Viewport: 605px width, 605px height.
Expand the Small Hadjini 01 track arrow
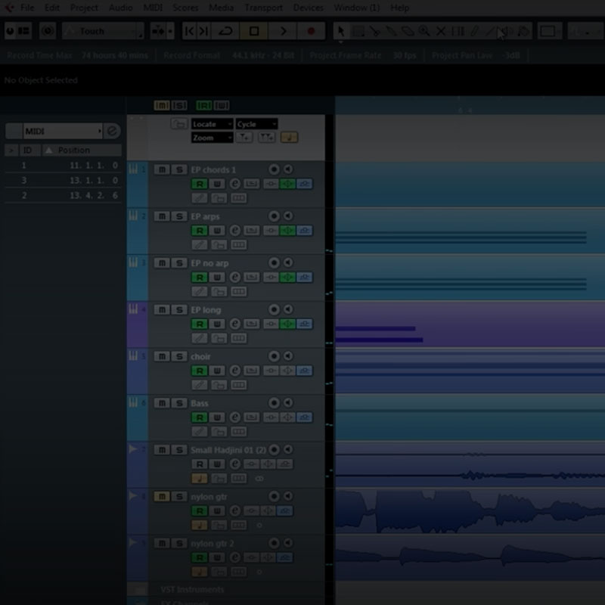(x=133, y=448)
